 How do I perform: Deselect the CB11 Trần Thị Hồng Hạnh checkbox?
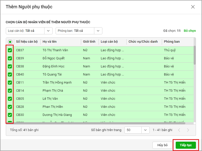[10, 83]
